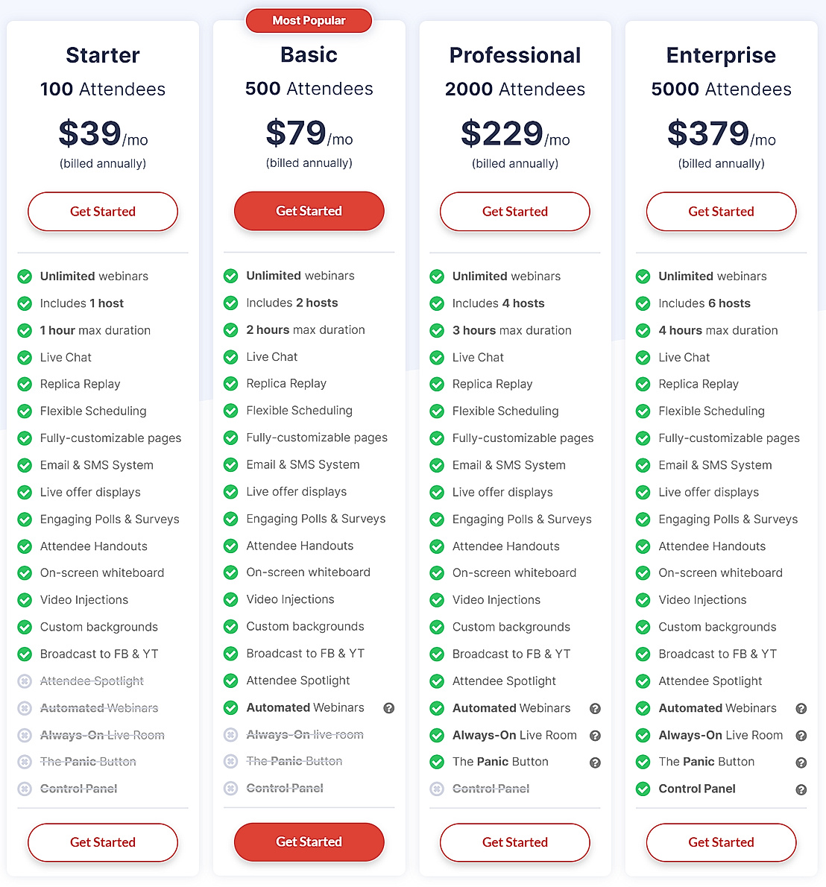Choose Professional plan with top Get Started button
This screenshot has height=887, width=826.
click(515, 212)
